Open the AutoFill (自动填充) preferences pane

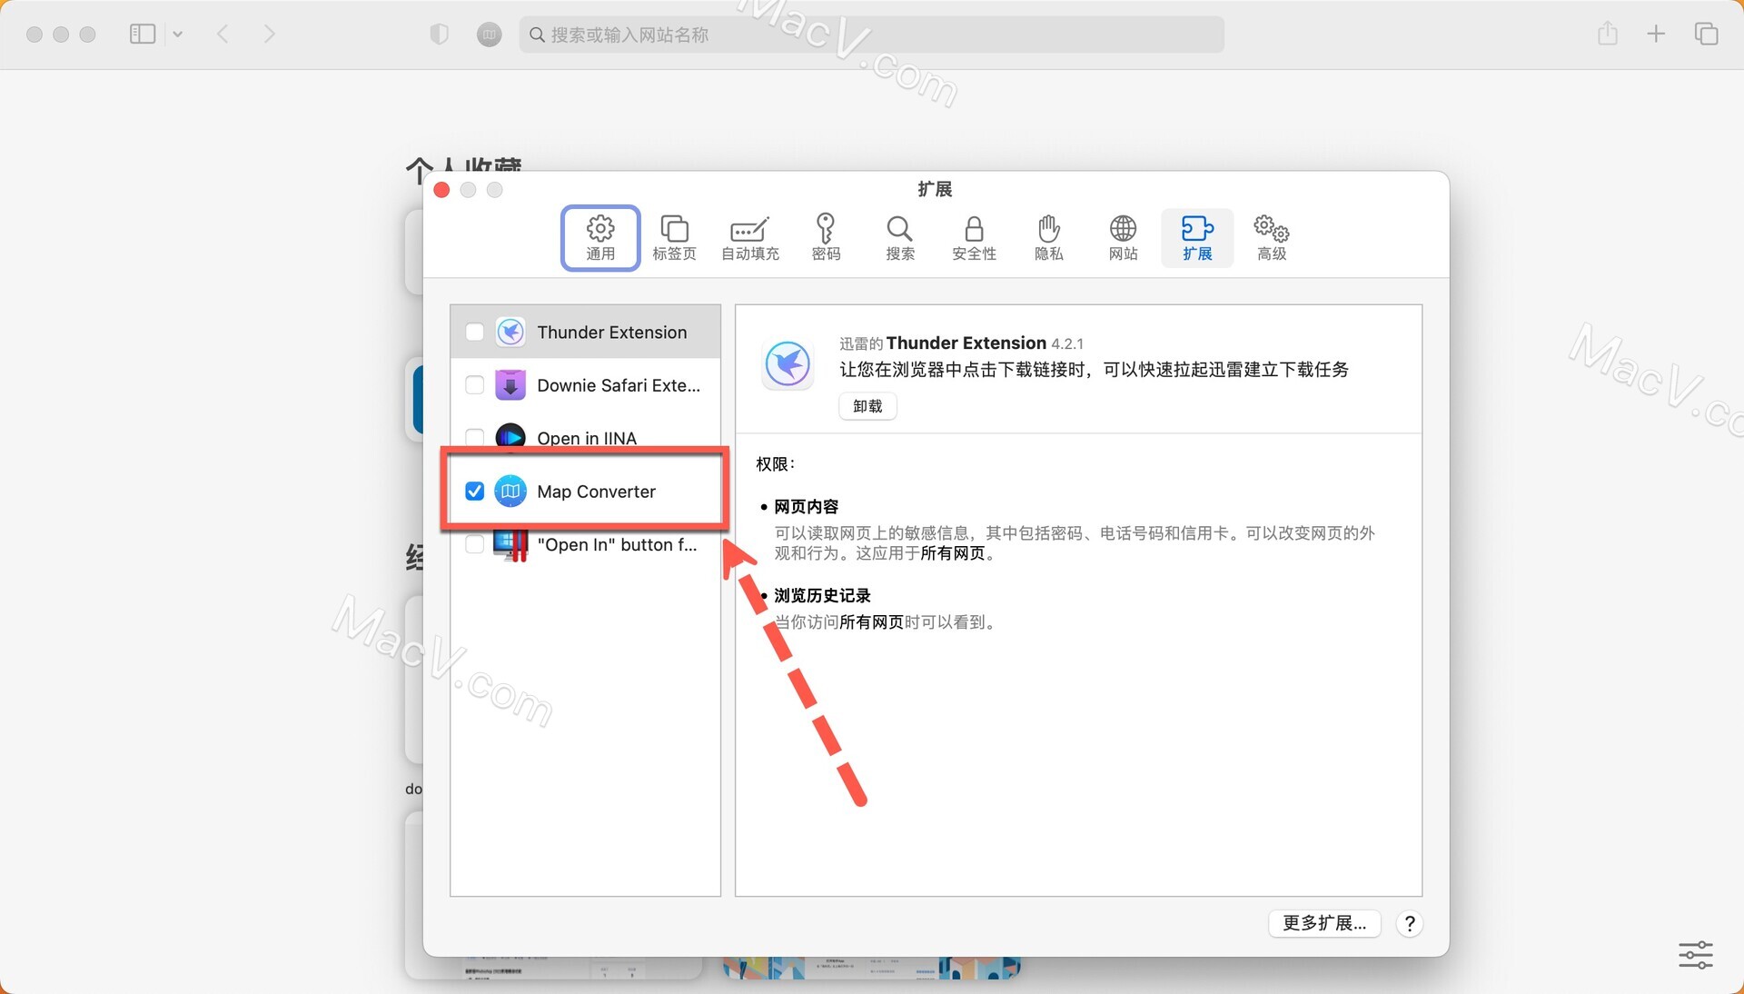click(x=750, y=238)
